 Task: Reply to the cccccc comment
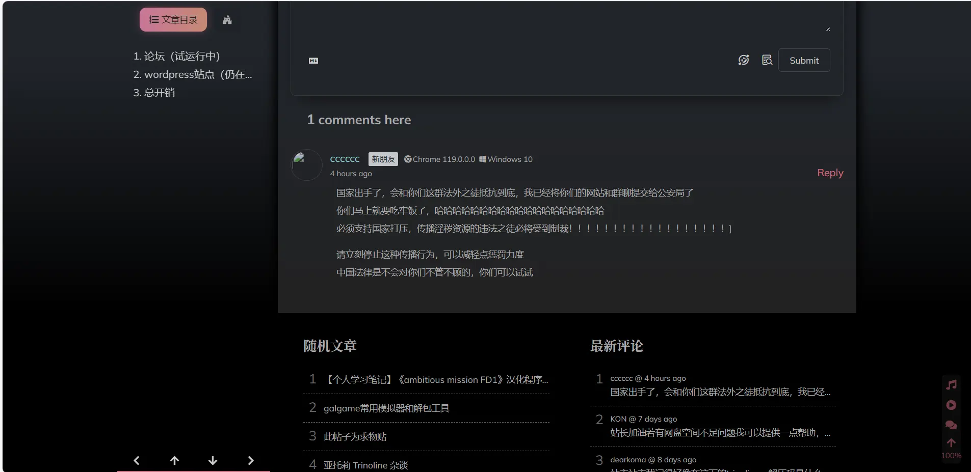[830, 173]
